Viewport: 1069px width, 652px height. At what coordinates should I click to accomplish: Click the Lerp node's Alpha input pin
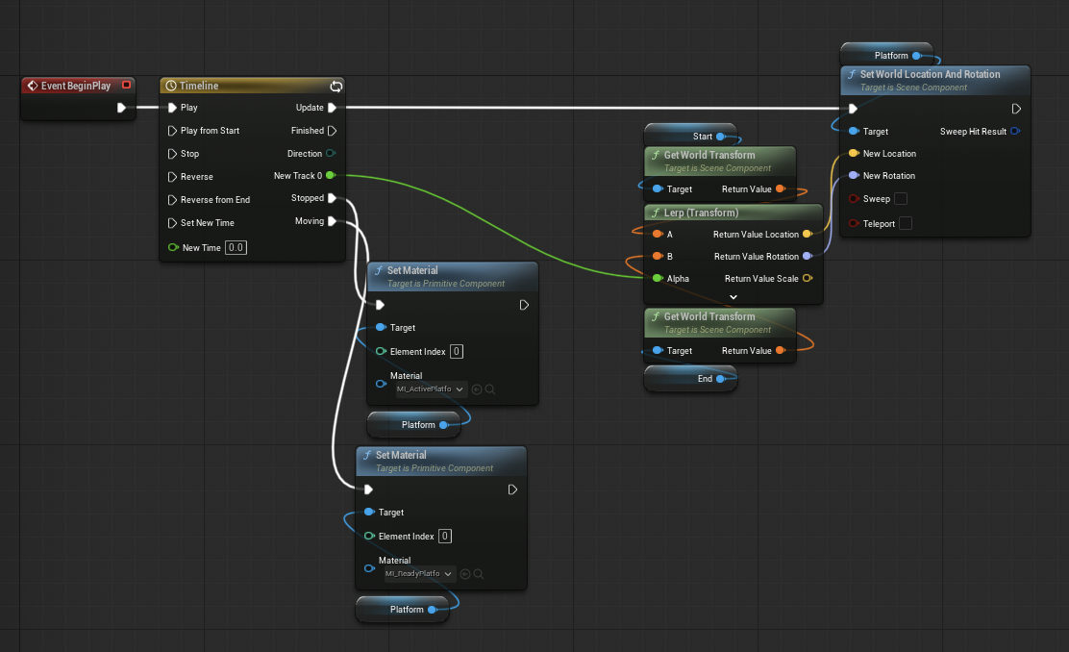(x=658, y=278)
